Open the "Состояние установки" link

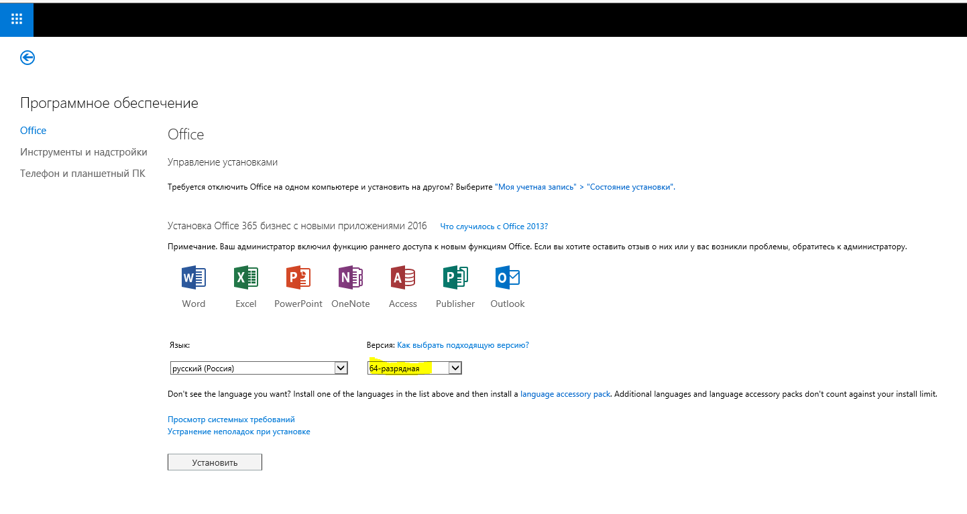click(630, 187)
